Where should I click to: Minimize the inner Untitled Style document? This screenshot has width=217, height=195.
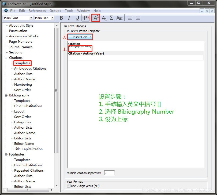click(202, 11)
